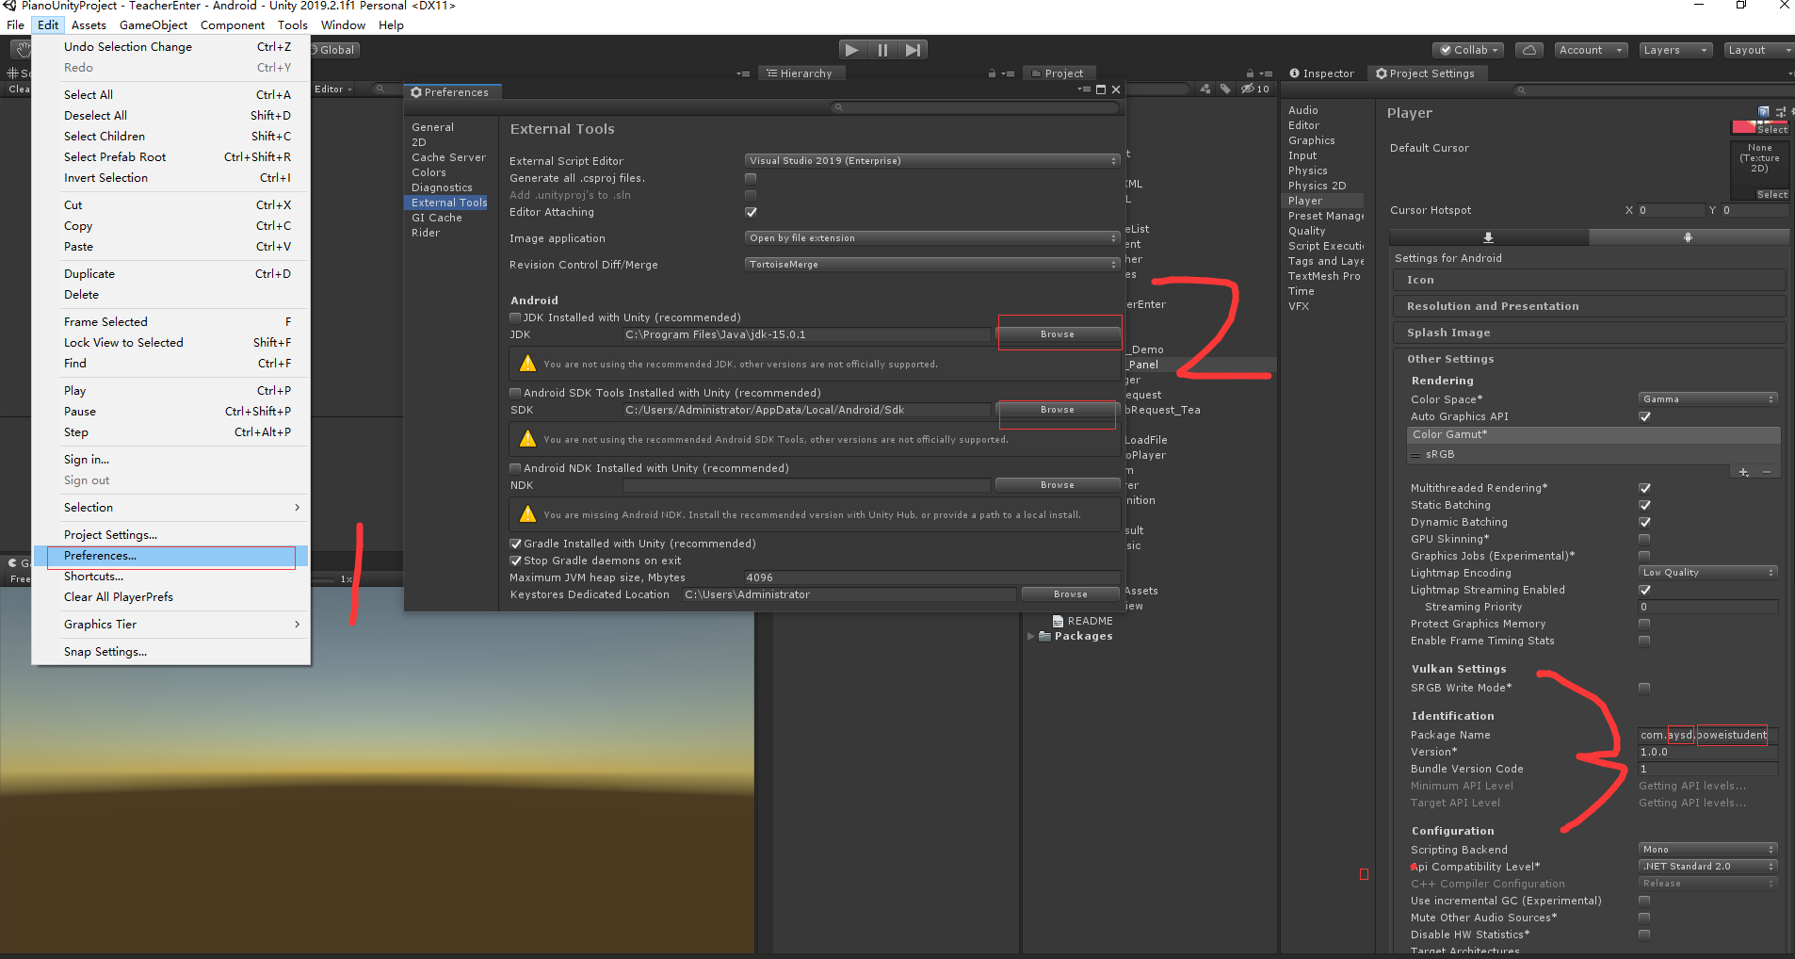Open the Image application dropdown

(x=931, y=238)
